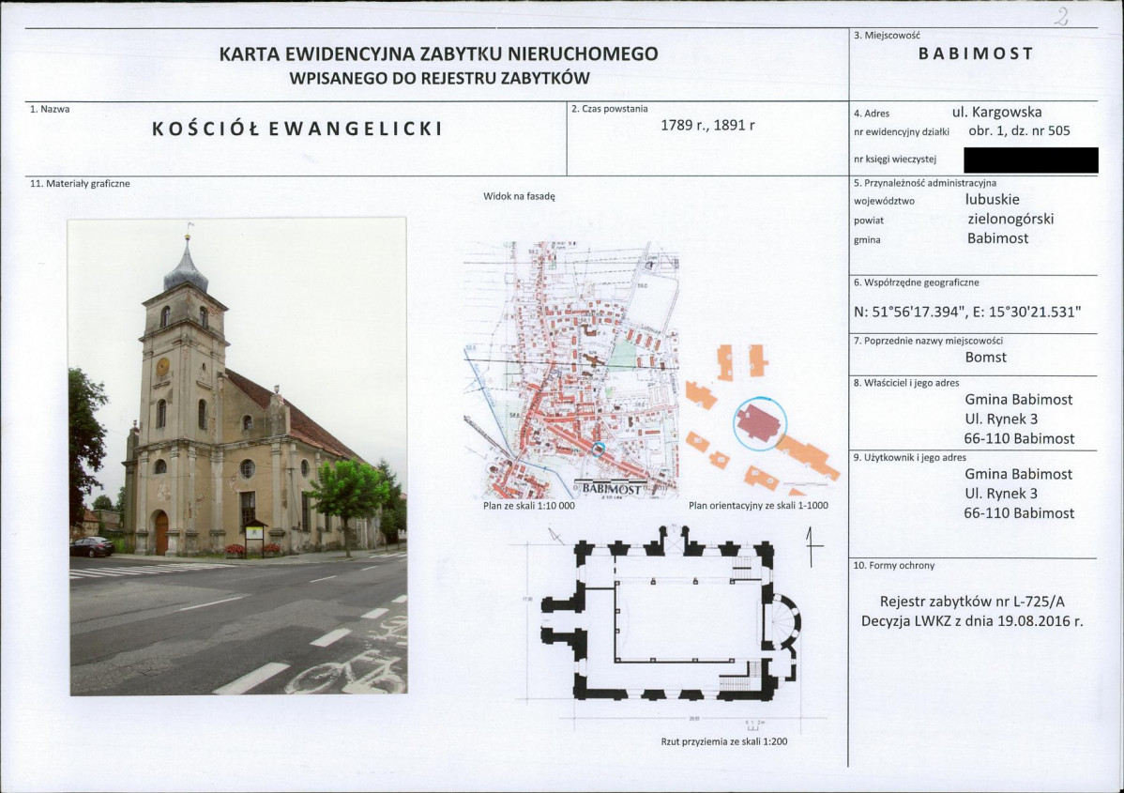The image size is (1124, 793).
Task: Click the parked car in the photograph
Action: click(91, 547)
